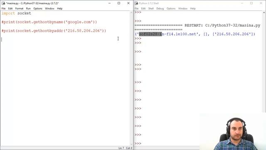Image resolution: width=266 pixels, height=150 pixels.
Task: Open Window menu in Python Shell window
Action: (183, 8)
